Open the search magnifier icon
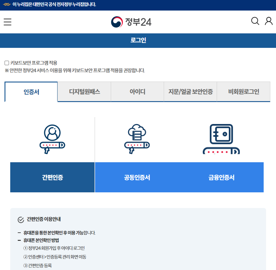 tap(255, 21)
